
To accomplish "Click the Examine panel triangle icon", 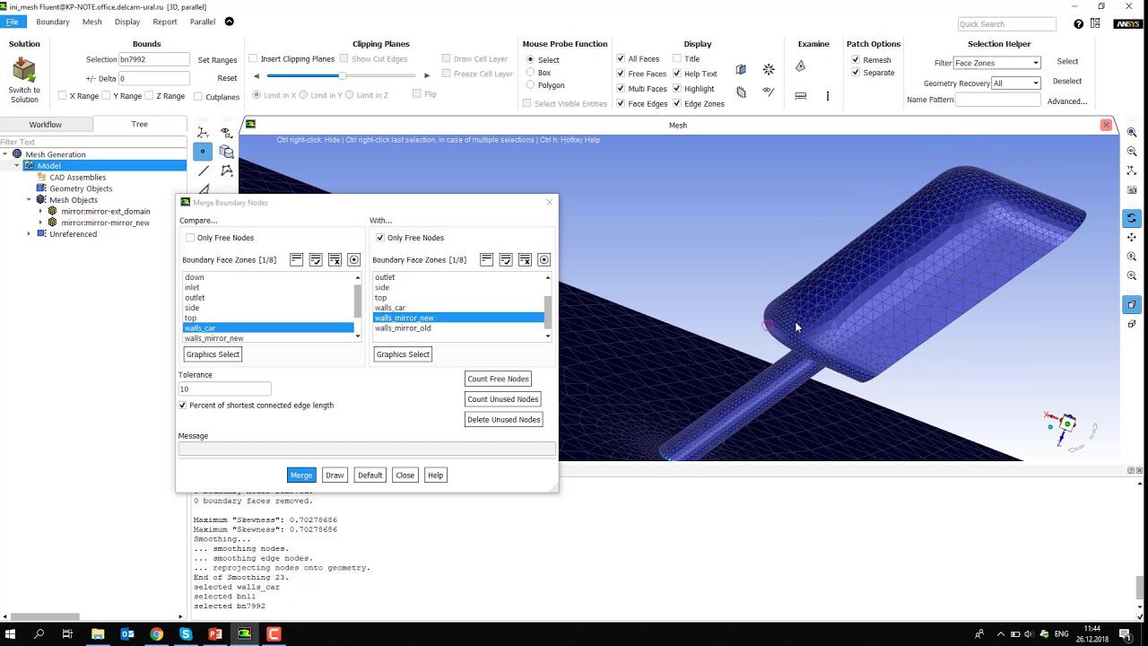I will point(800,66).
